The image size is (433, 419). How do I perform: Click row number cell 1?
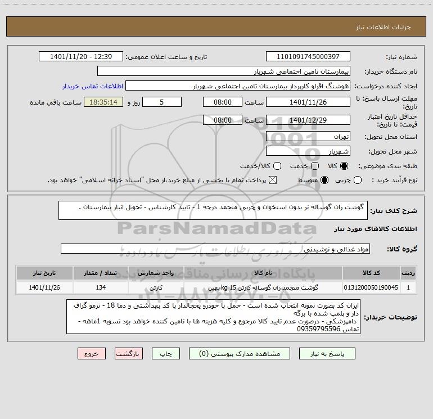[x=408, y=287]
